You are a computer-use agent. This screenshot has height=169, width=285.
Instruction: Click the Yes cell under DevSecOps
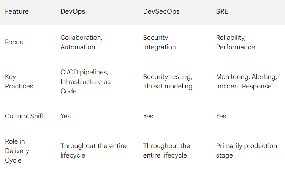(148, 116)
